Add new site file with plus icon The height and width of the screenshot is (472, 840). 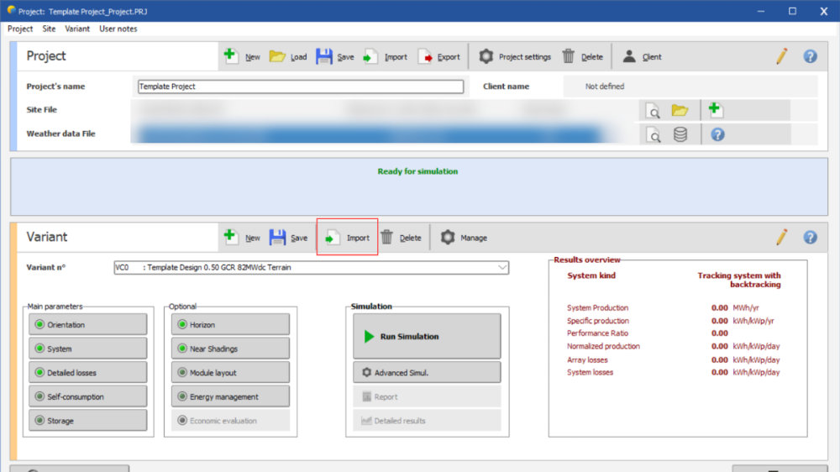[715, 110]
